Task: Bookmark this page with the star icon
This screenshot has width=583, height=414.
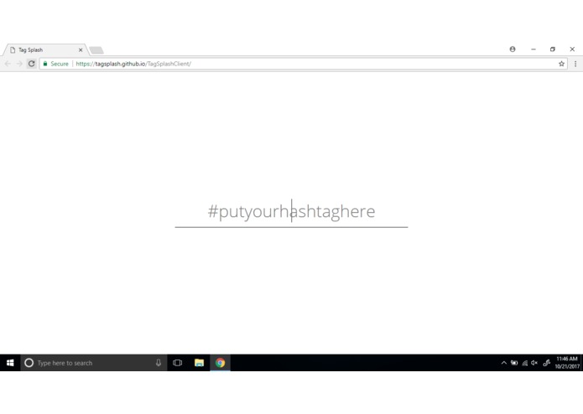Action: pos(561,64)
